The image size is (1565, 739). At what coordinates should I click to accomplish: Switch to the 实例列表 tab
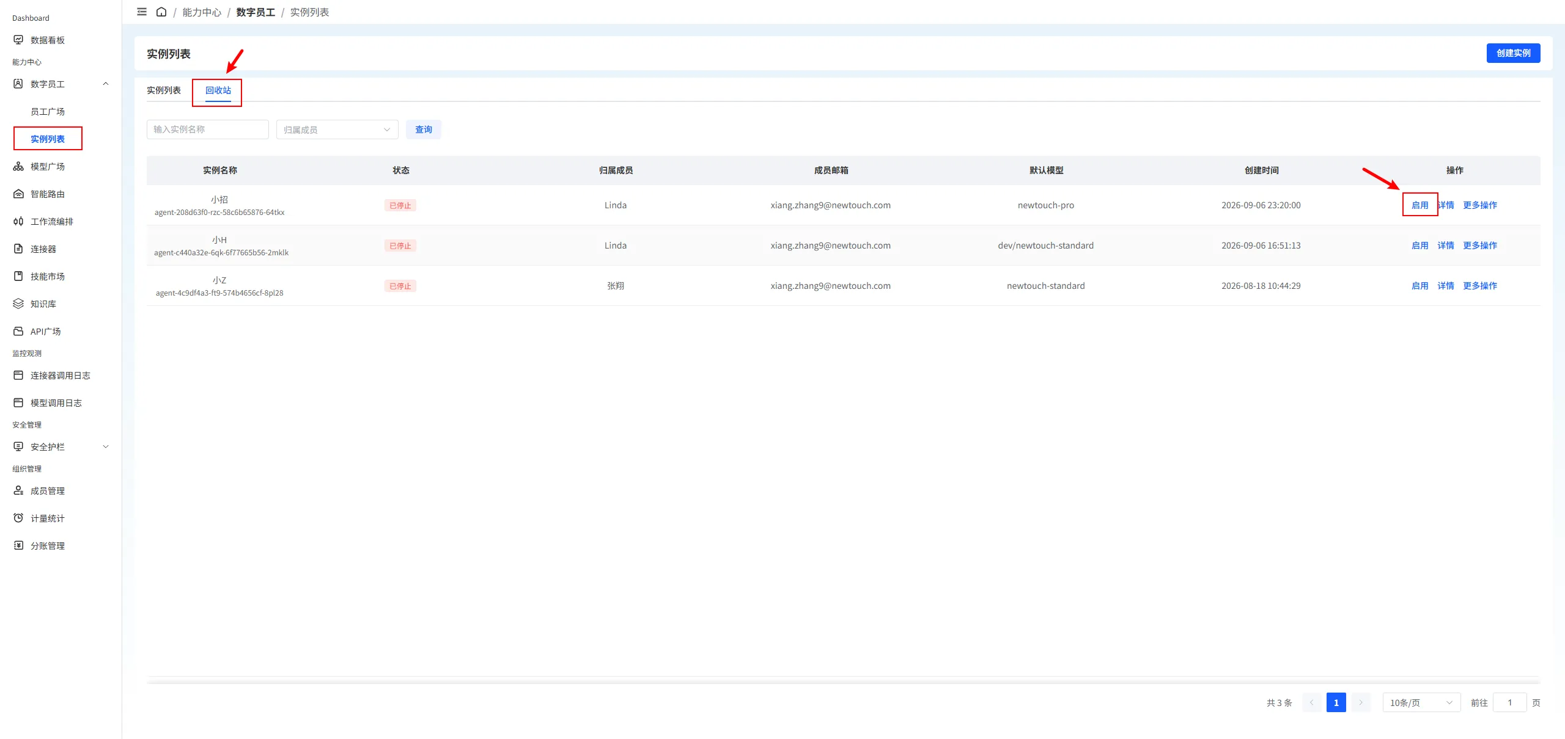(x=164, y=90)
